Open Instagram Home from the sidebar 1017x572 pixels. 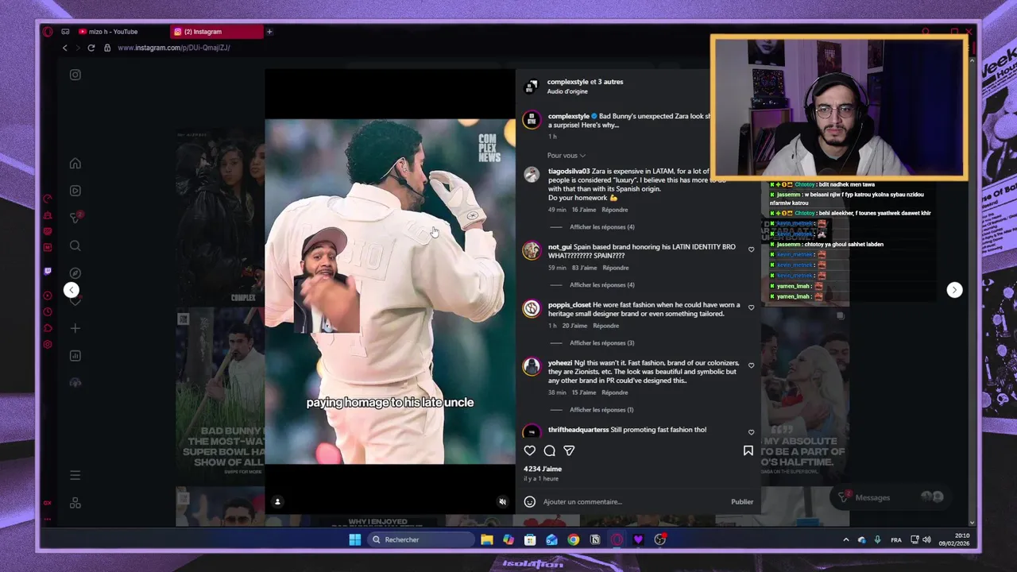tap(75, 164)
